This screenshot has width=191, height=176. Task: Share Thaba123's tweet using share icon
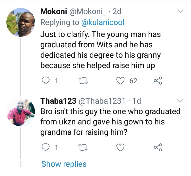point(158,147)
